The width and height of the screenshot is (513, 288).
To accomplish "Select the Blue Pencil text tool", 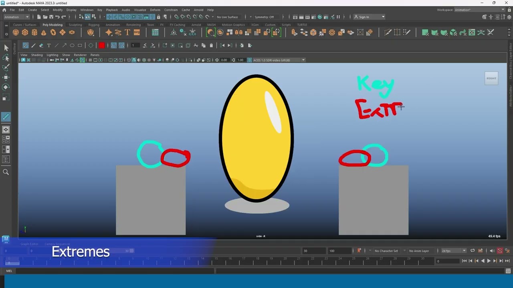I will point(49,45).
